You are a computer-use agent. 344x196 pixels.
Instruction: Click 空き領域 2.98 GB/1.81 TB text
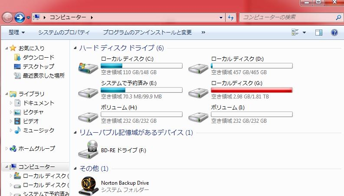pos(240,97)
